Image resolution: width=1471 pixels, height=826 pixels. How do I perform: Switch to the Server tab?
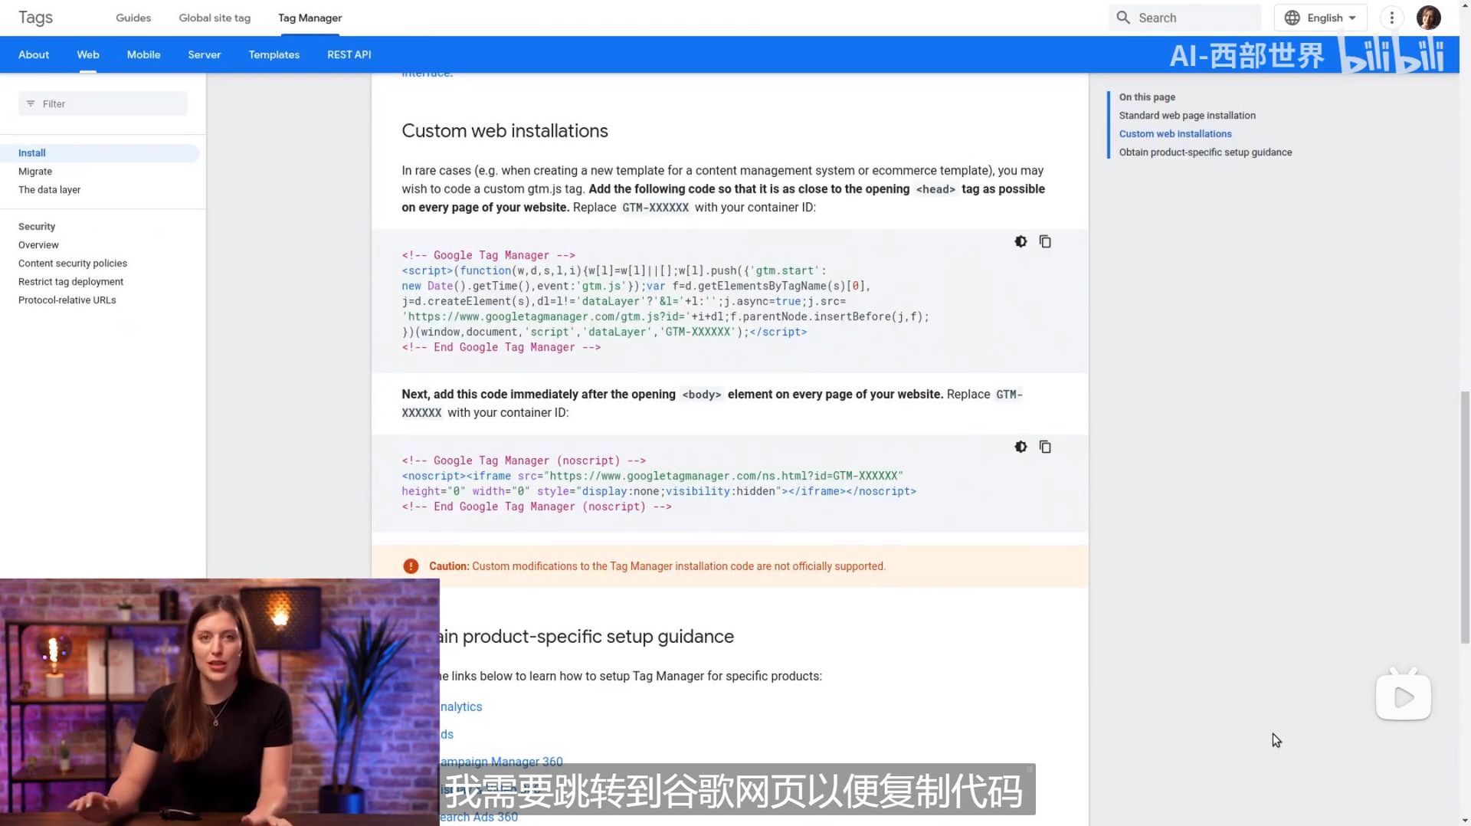(205, 54)
